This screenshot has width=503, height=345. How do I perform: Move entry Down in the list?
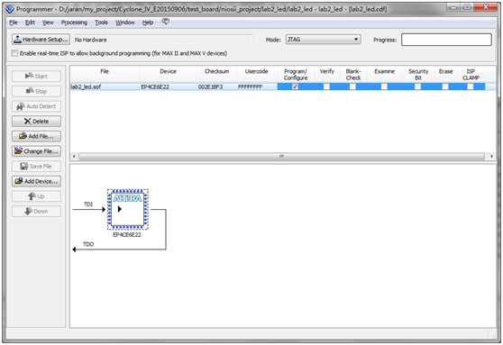point(36,212)
